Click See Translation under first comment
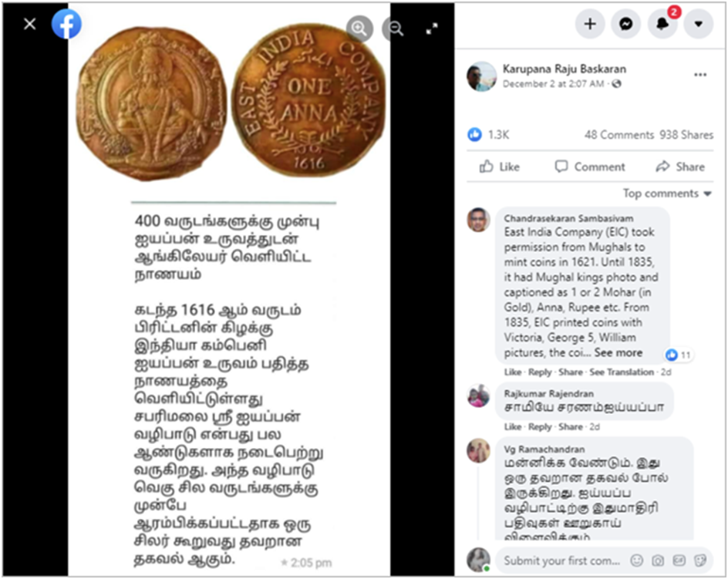Viewport: 728px width, 579px height. [x=622, y=372]
